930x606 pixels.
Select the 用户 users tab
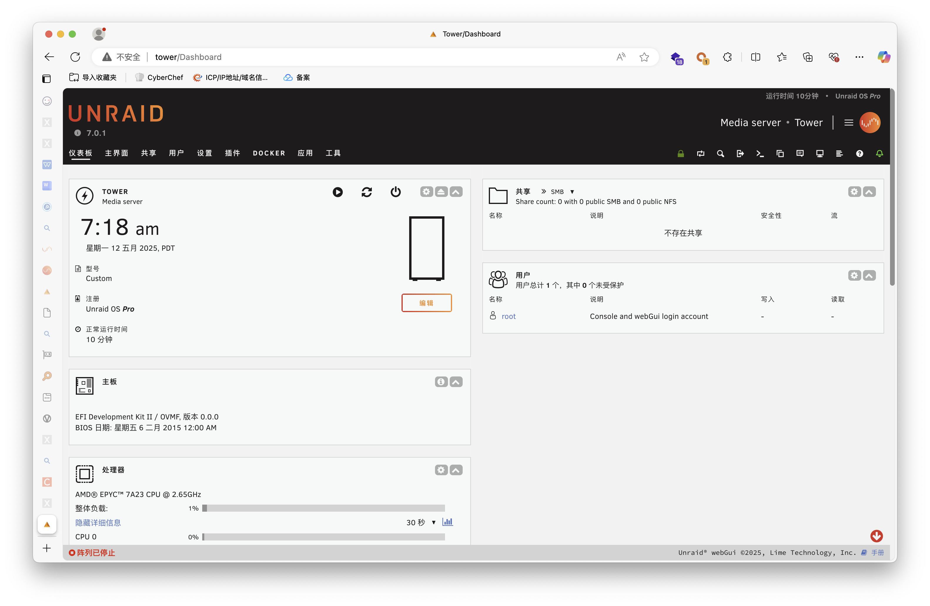176,153
